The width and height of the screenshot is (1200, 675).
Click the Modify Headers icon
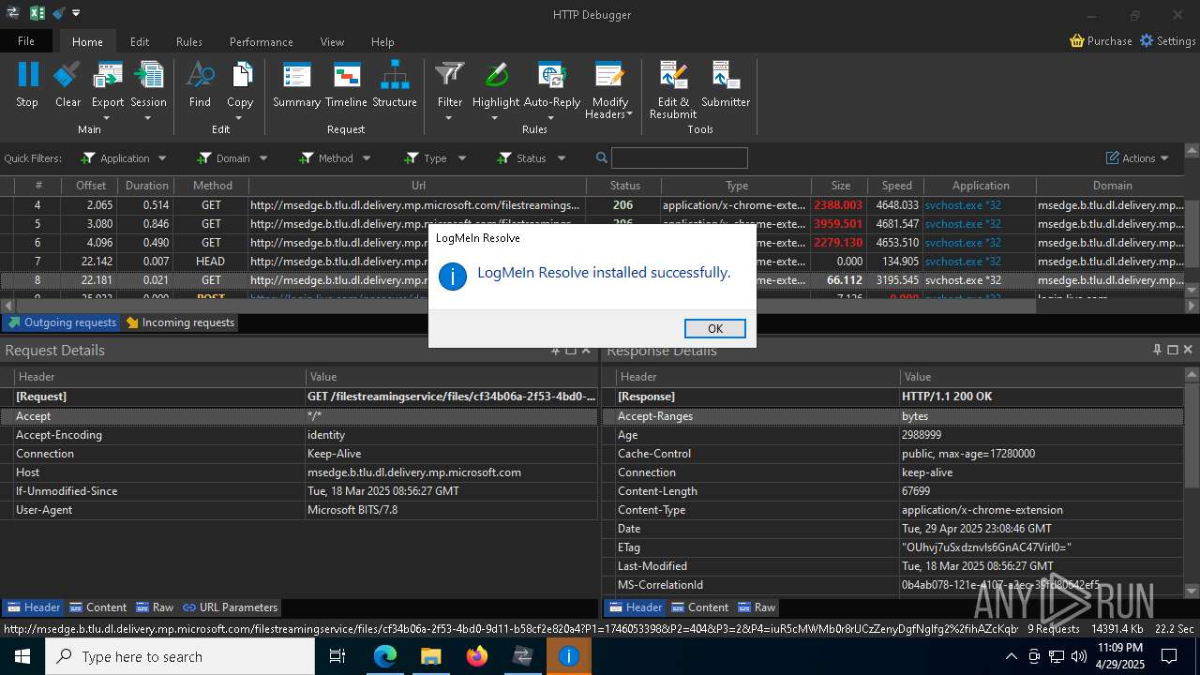609,75
